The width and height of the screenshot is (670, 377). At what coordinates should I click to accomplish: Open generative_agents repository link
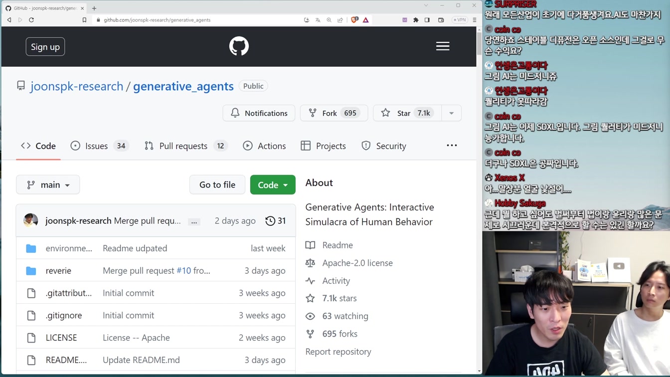click(183, 86)
